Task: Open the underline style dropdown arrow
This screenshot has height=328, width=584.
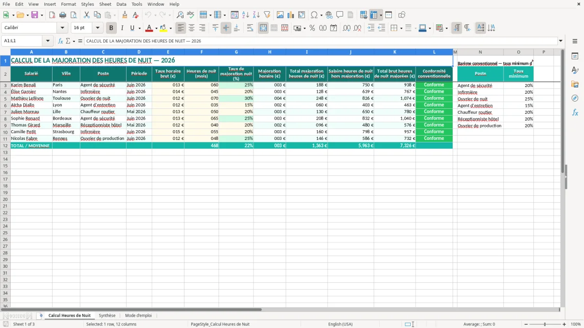Action: pyautogui.click(x=139, y=28)
